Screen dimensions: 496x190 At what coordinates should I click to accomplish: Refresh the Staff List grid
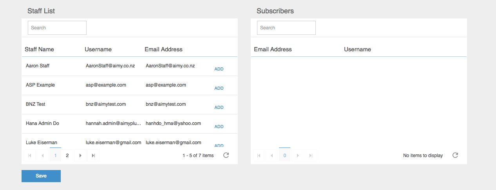click(x=226, y=155)
